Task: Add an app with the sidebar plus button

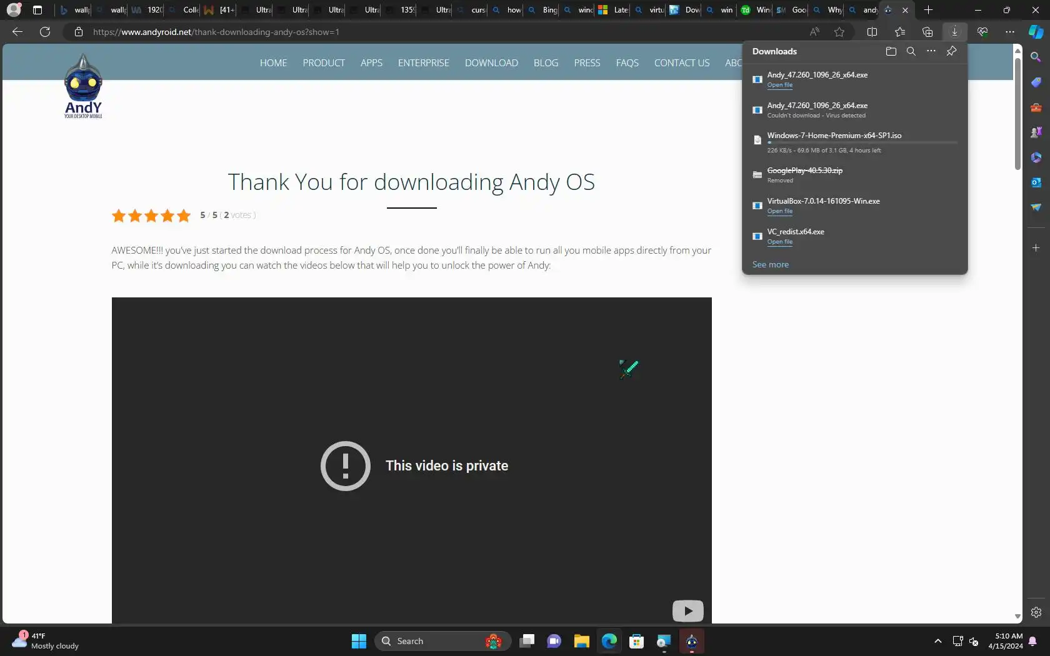Action: pos(1036,248)
